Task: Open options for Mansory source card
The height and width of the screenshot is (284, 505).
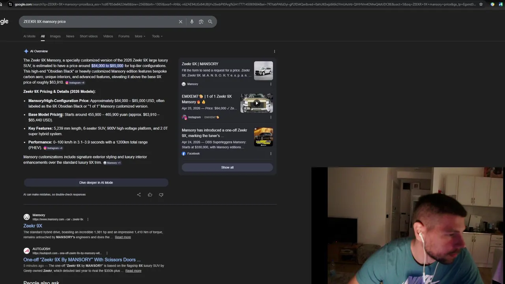Action: (271, 84)
